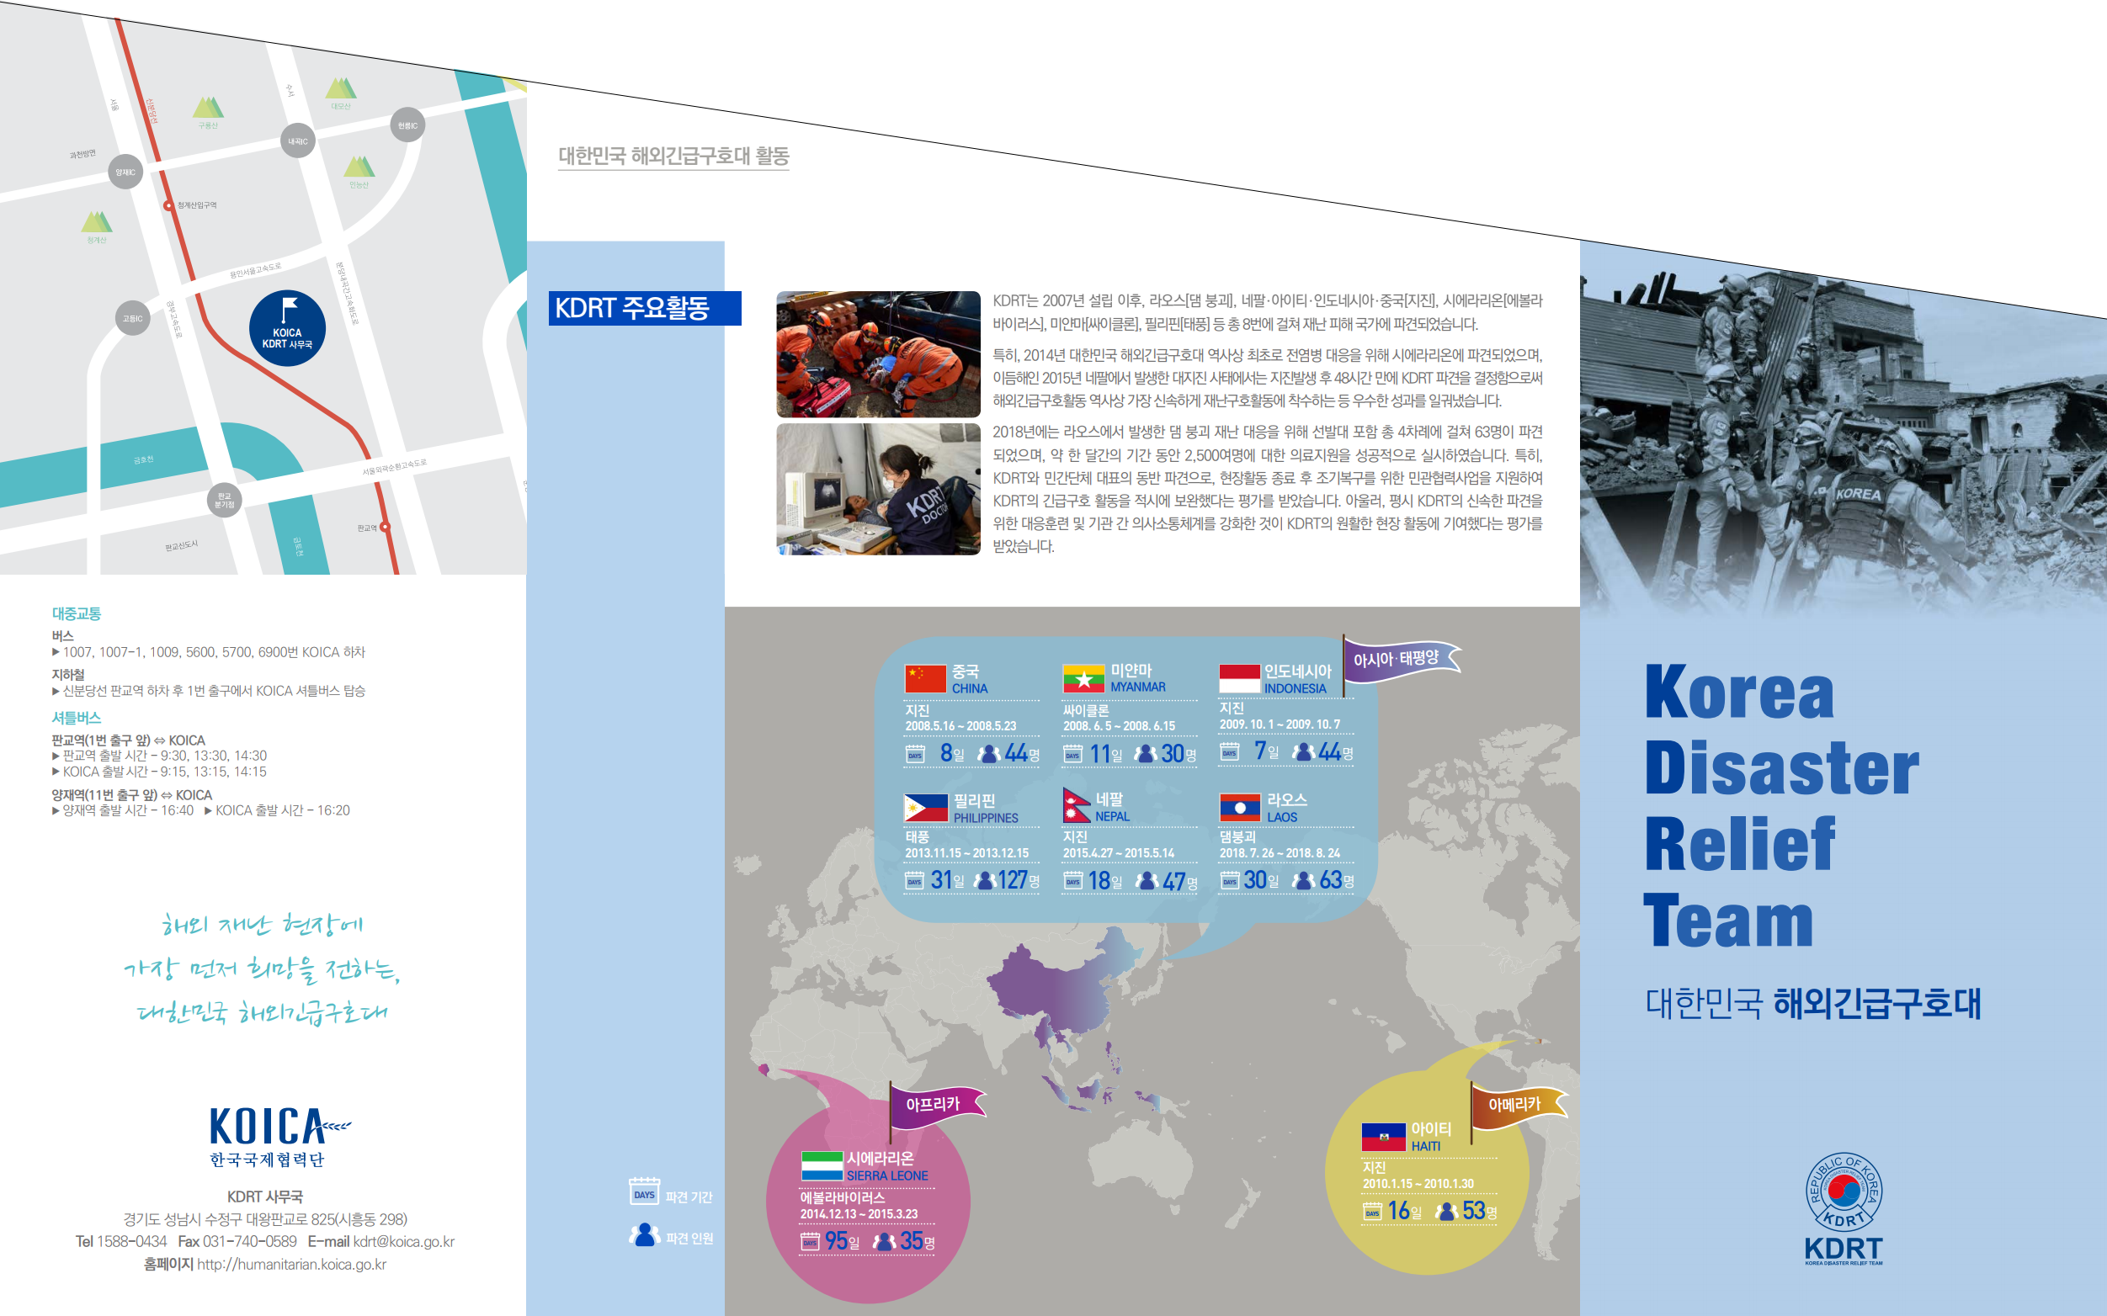Click the 대중교통 heading
2107x1316 pixels.
pos(77,613)
